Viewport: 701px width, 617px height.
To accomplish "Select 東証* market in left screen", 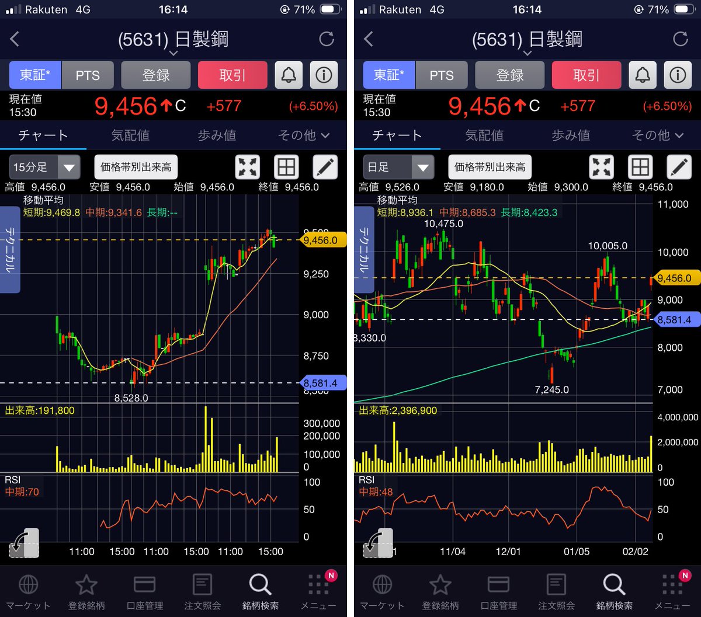I will pos(35,75).
